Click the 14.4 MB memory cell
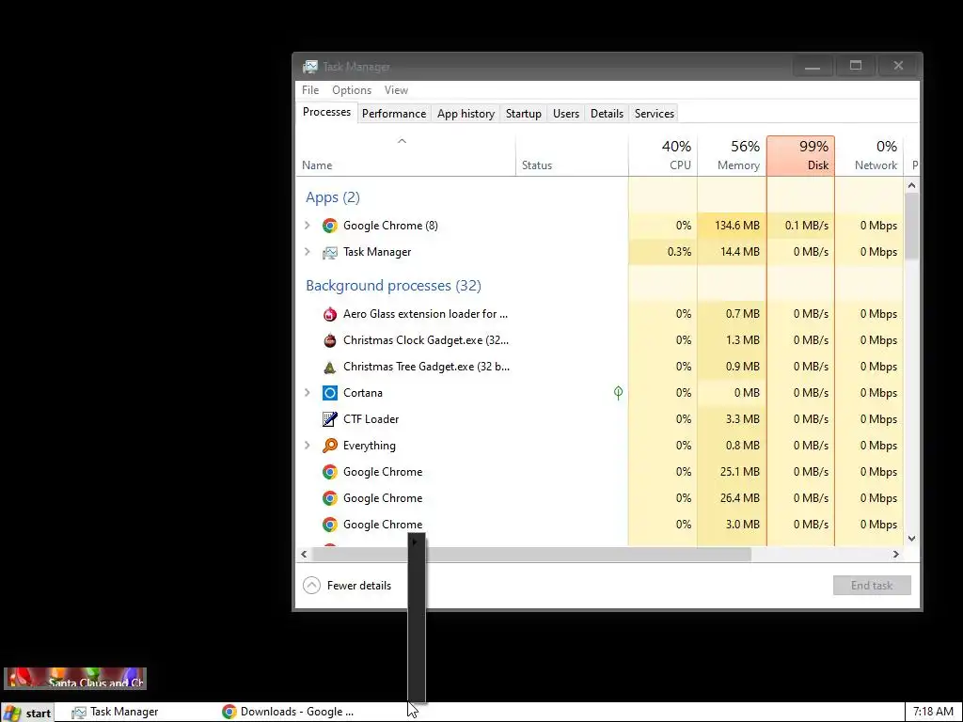Image resolution: width=963 pixels, height=722 pixels. pos(732,252)
